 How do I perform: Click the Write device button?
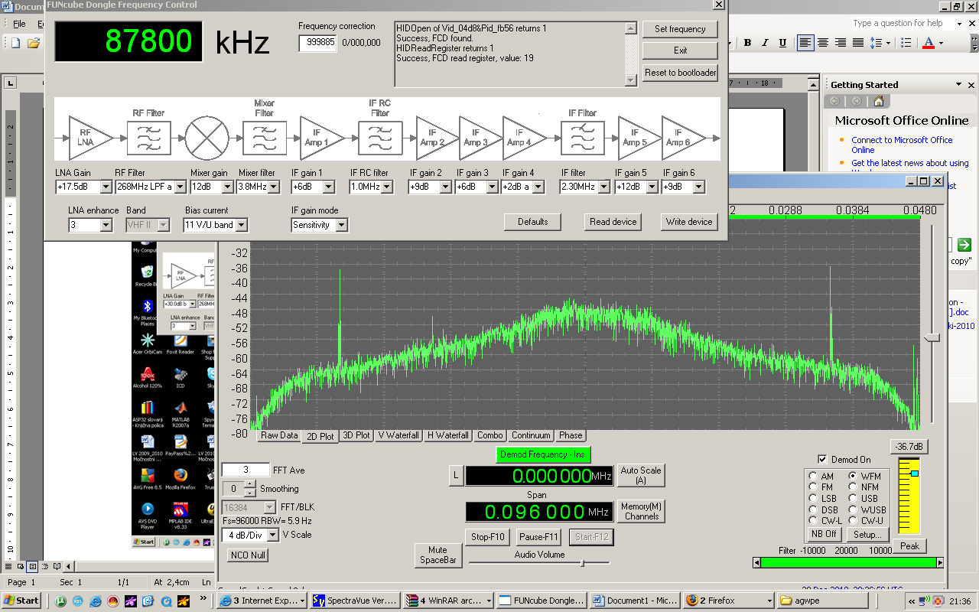click(688, 222)
